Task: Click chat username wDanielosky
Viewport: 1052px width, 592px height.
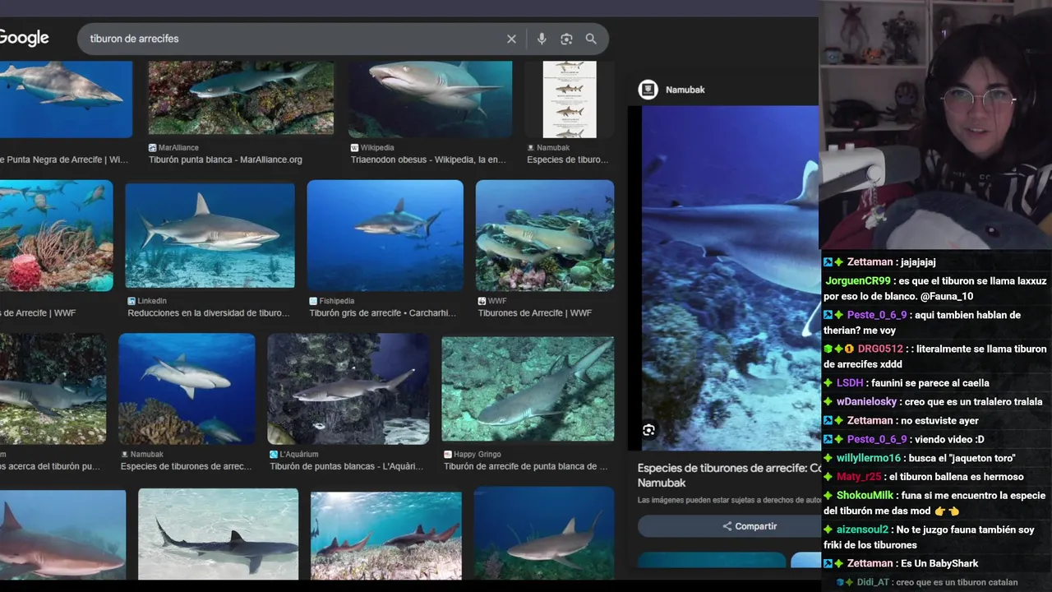Action: click(866, 401)
